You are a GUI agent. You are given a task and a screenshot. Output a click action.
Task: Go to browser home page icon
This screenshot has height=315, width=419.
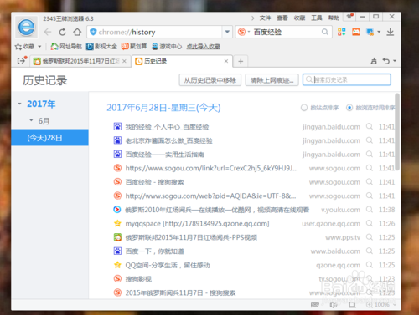pos(77,32)
